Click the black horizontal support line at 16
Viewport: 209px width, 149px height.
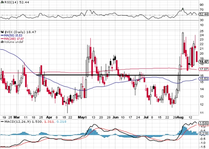[98, 75]
